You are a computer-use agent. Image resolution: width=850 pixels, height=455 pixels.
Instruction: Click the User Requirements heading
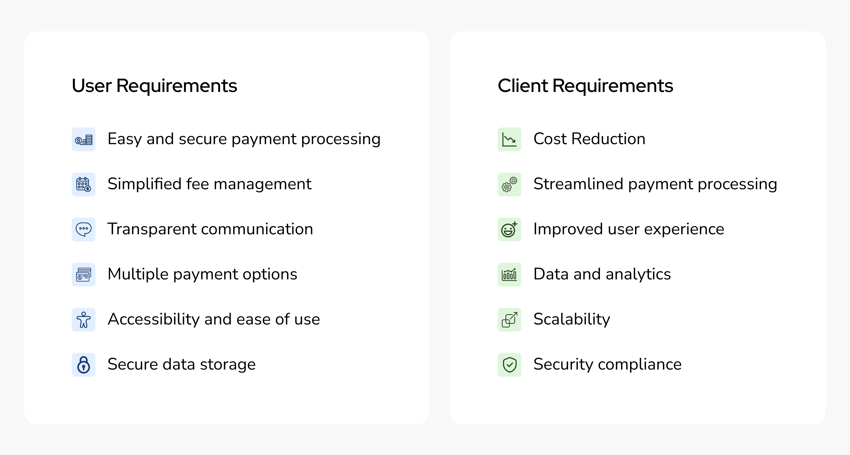click(154, 86)
